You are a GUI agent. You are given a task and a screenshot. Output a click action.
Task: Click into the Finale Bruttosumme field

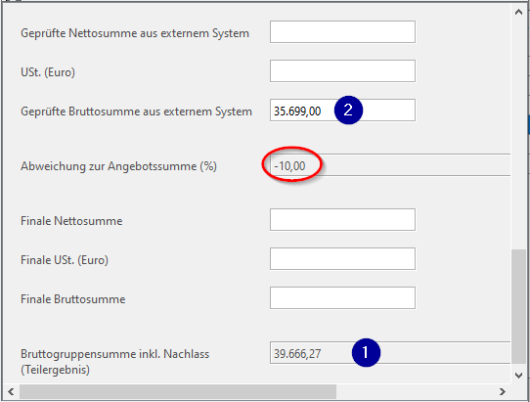click(x=342, y=298)
